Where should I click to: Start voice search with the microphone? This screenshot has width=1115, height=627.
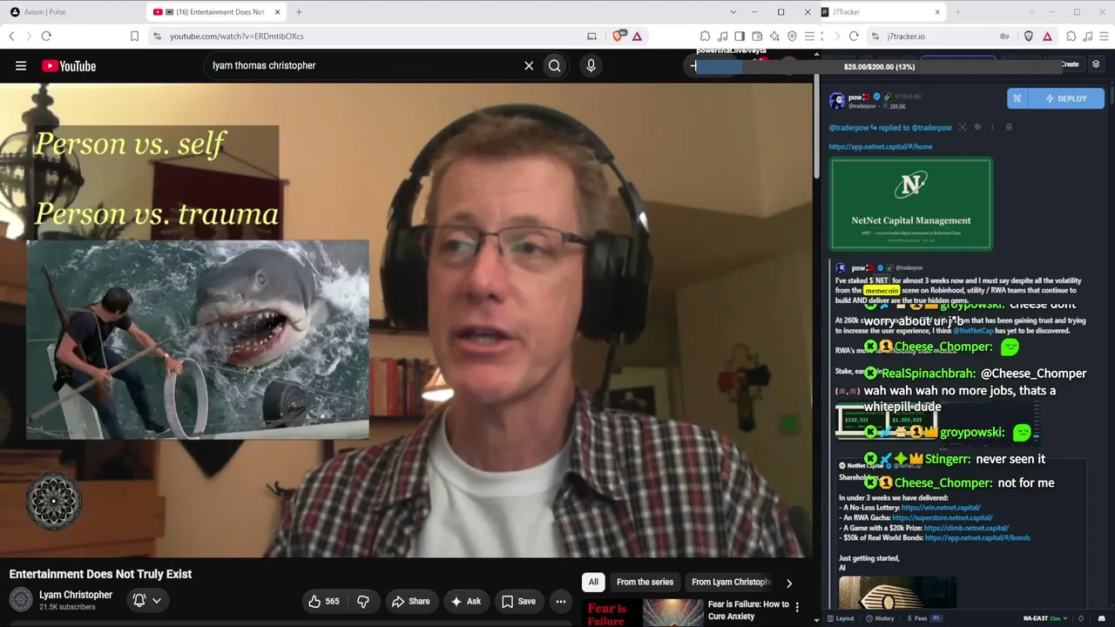(x=591, y=65)
